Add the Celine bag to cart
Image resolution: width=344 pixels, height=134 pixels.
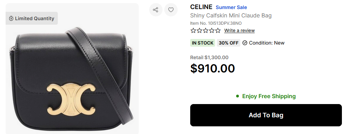point(266,115)
